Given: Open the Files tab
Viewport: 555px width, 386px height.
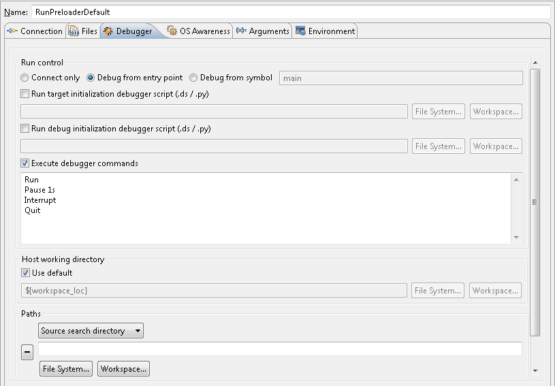Looking at the screenshot, I should coord(83,31).
